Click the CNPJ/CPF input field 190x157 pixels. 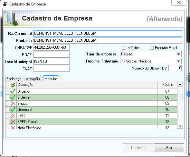click(52, 47)
